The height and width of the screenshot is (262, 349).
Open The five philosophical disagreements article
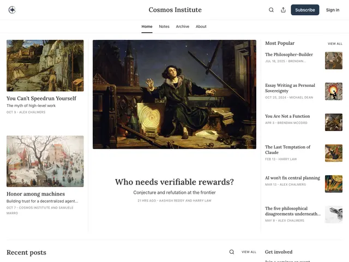click(x=293, y=211)
